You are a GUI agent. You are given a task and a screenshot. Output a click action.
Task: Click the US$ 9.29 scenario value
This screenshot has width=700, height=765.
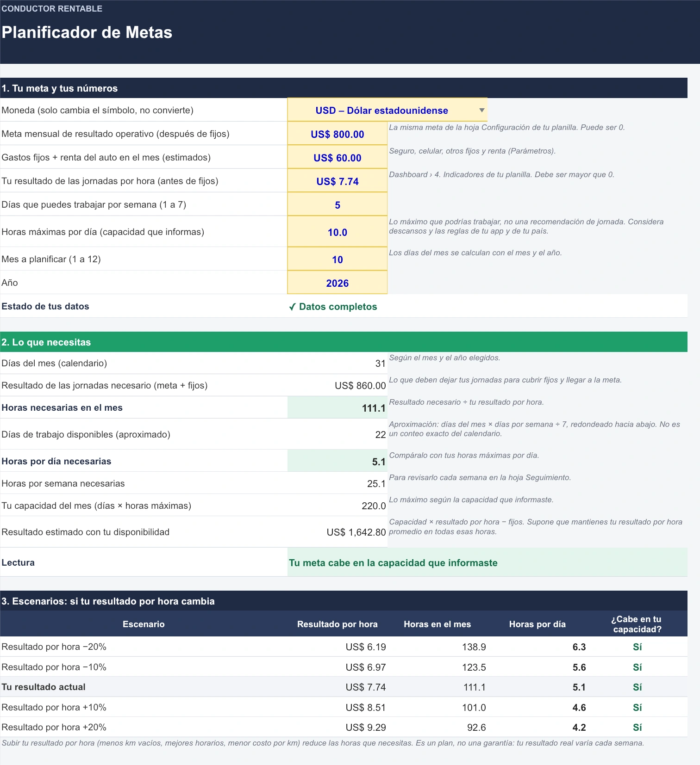pos(365,728)
